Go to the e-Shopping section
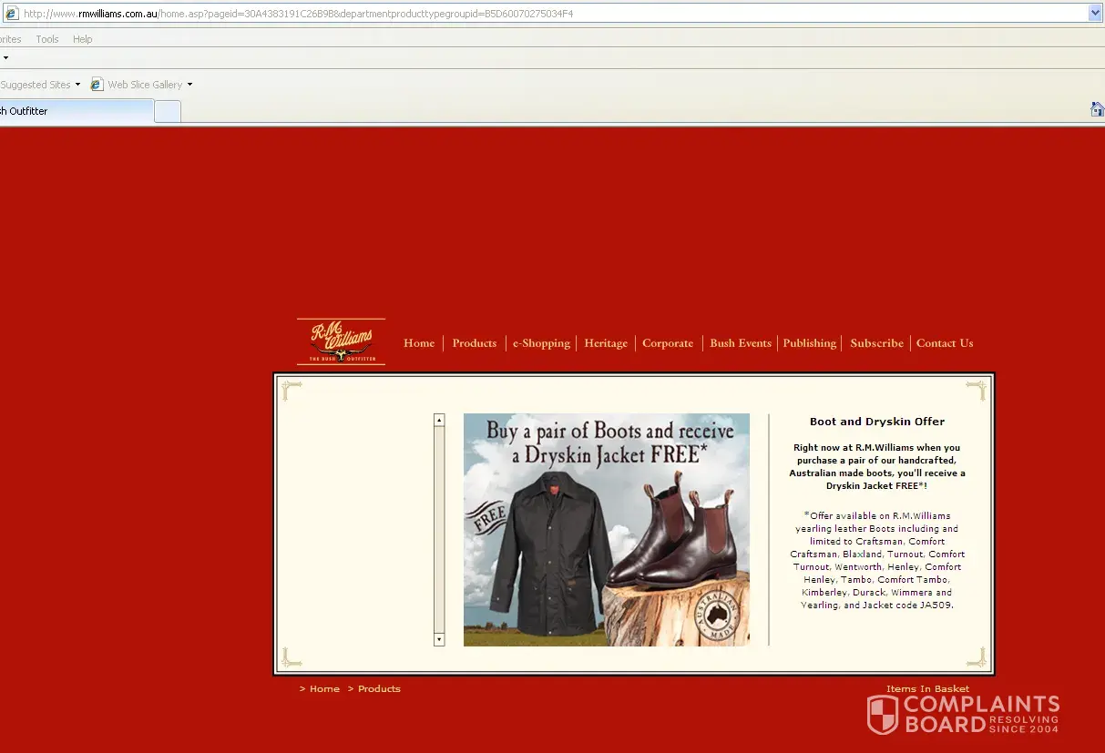This screenshot has width=1105, height=753. pos(541,343)
